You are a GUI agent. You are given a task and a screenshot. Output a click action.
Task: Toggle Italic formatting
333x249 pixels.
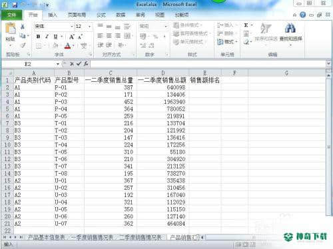tap(47, 37)
